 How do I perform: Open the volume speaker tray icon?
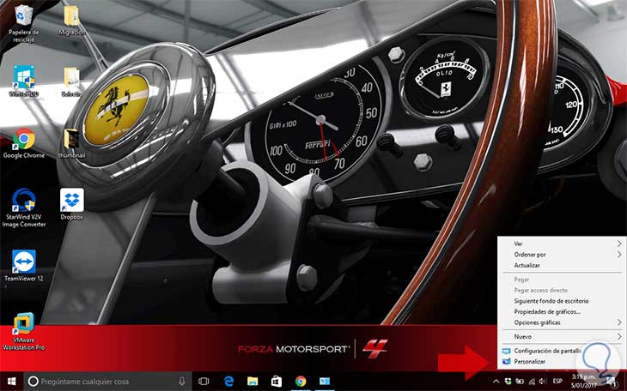543,382
